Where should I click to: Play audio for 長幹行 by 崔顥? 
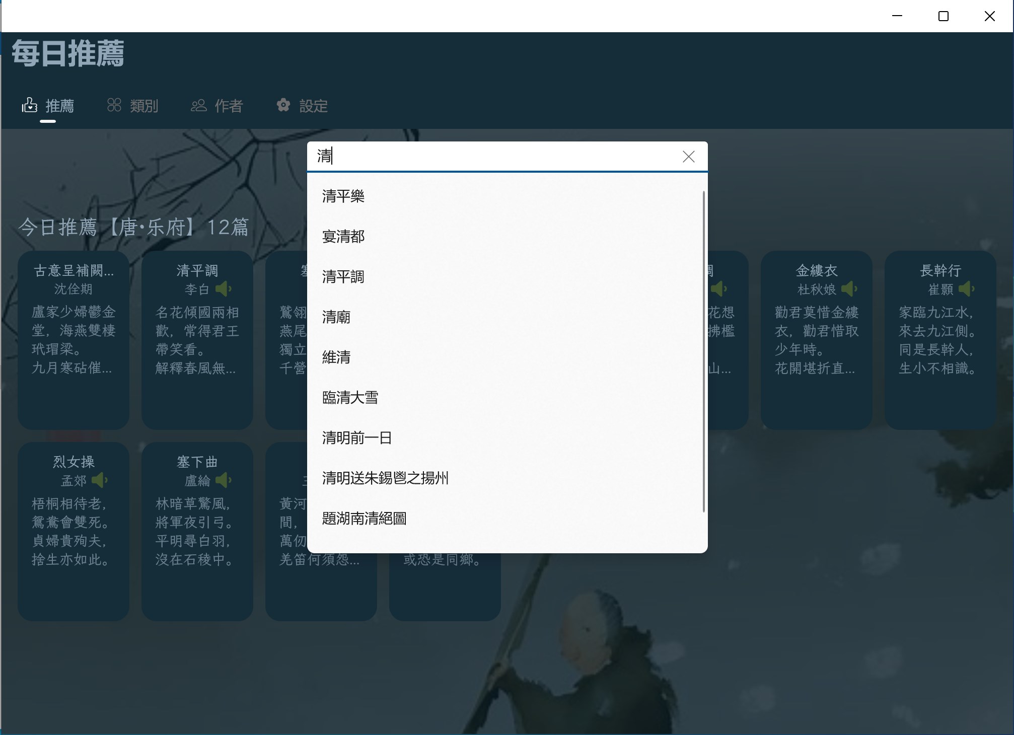point(966,289)
